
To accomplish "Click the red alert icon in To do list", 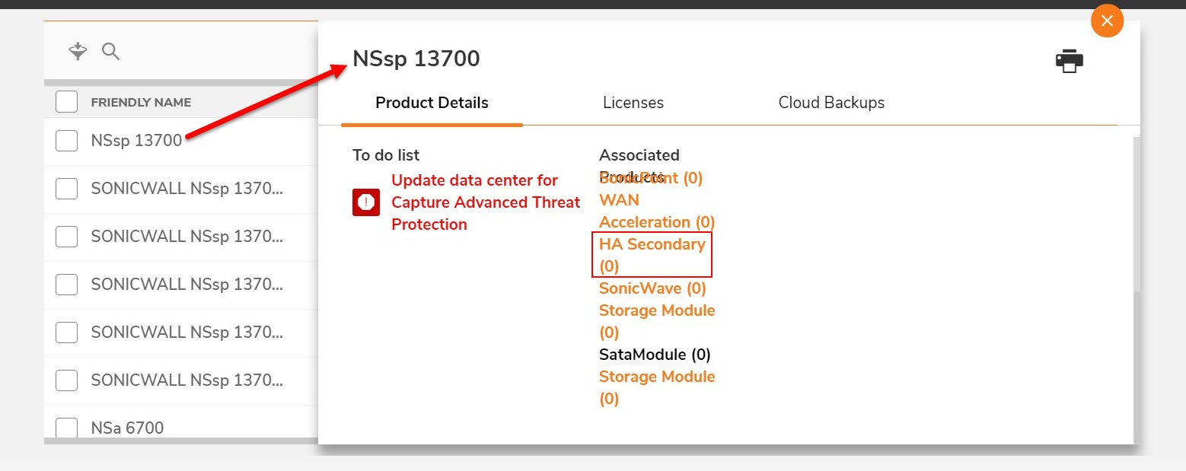I will coord(366,202).
